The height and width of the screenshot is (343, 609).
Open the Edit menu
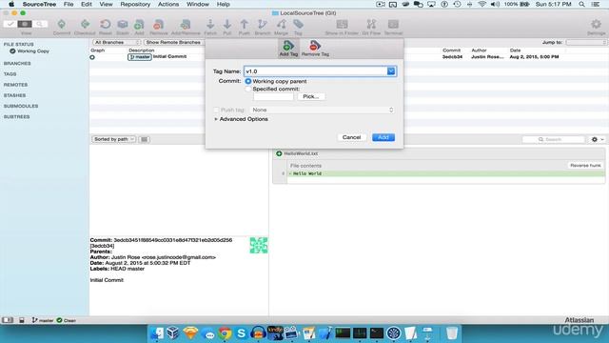[x=87, y=4]
